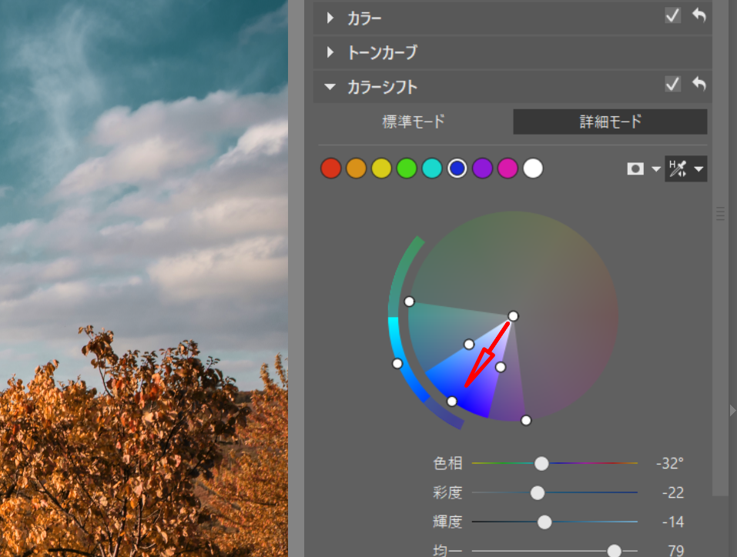Uncheck the カラーシフト section checkbox
Viewport: 737px width, 557px height.
tap(672, 84)
